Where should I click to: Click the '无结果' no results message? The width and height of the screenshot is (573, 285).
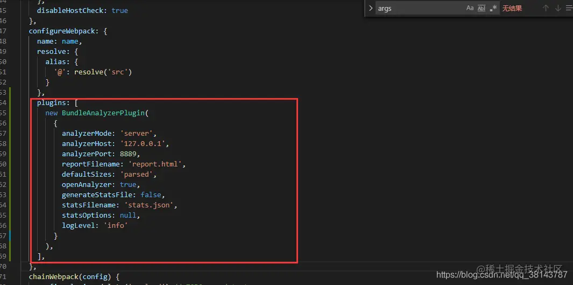pyautogui.click(x=512, y=9)
